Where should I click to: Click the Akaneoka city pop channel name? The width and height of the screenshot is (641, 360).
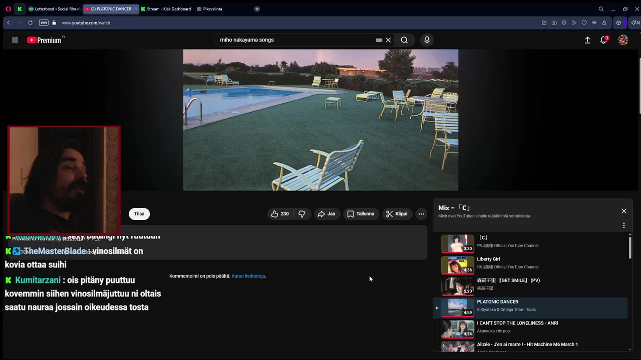pyautogui.click(x=493, y=331)
